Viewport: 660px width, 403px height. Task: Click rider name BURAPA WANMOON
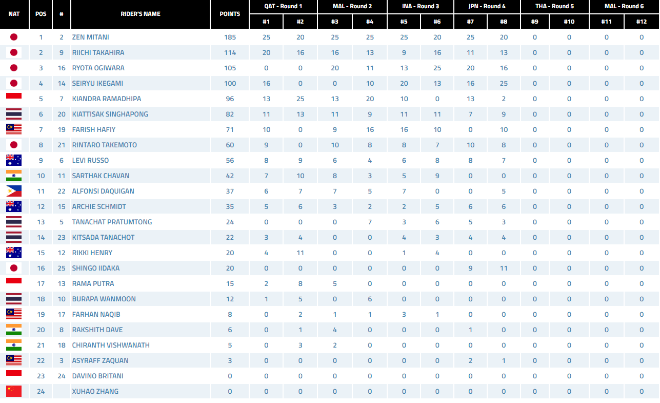[x=104, y=299]
